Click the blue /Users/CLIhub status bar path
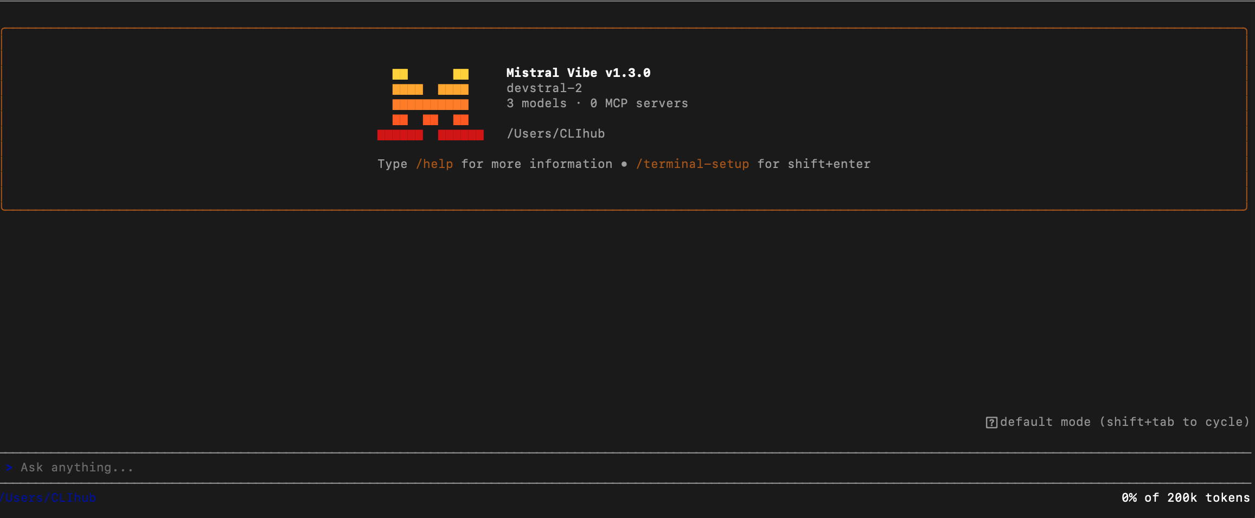Viewport: 1255px width, 518px height. pyautogui.click(x=48, y=497)
